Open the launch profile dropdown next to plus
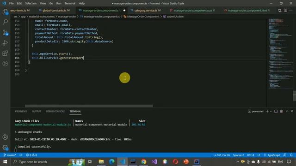 (271, 112)
